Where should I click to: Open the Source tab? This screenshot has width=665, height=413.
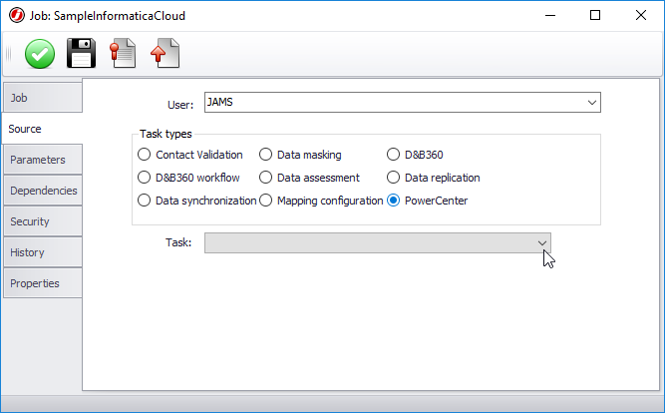(42, 129)
